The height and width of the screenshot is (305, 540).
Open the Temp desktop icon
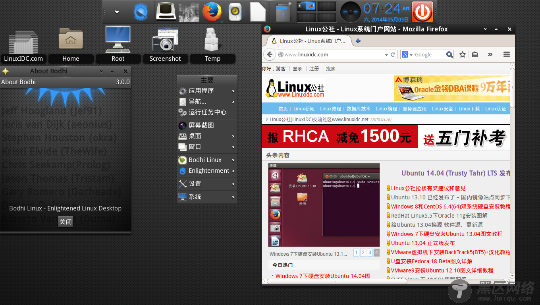pyautogui.click(x=212, y=45)
